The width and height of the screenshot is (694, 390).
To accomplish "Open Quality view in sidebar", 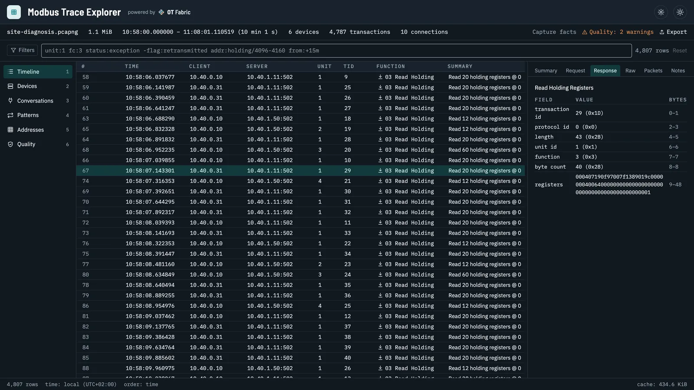I will (x=38, y=144).
